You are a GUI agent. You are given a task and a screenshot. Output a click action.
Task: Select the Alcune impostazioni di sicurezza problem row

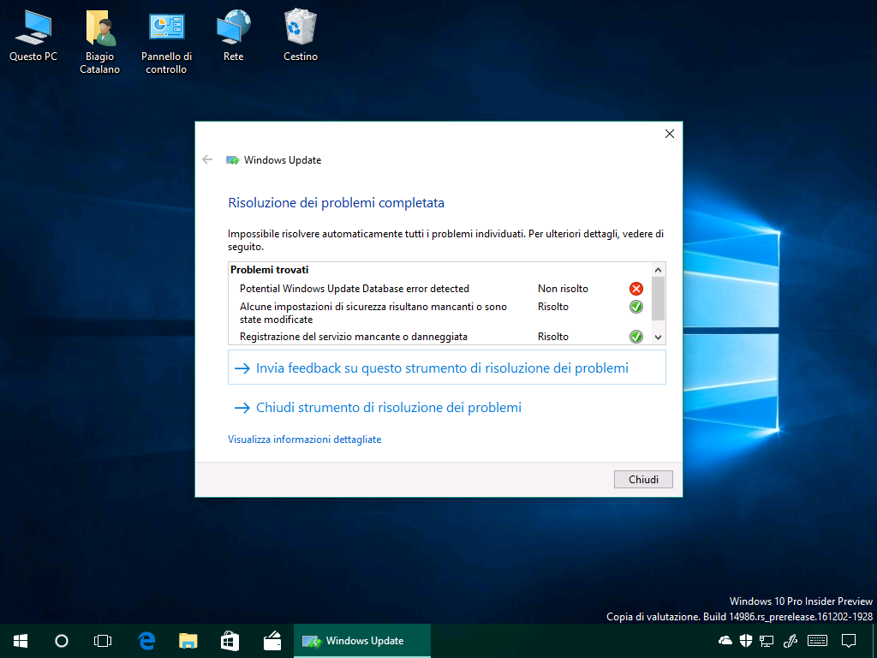tap(441, 313)
